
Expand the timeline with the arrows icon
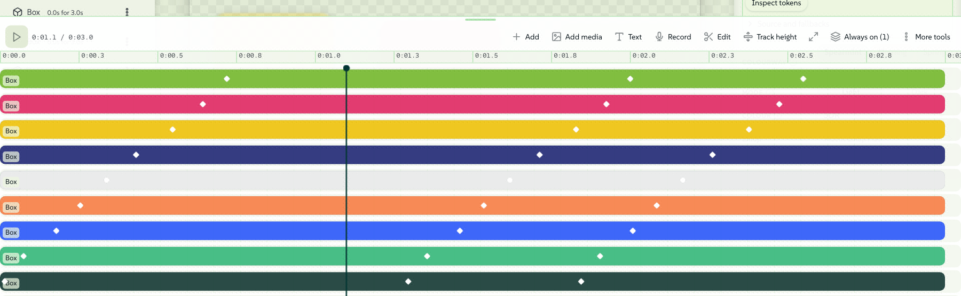pyautogui.click(x=814, y=37)
